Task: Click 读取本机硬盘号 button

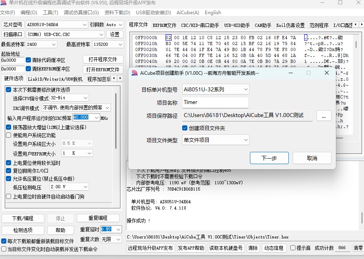Action: (x=226, y=248)
